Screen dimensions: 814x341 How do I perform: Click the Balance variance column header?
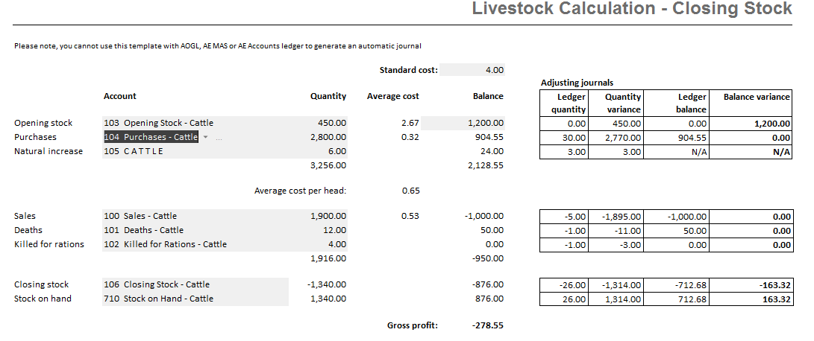click(x=756, y=97)
